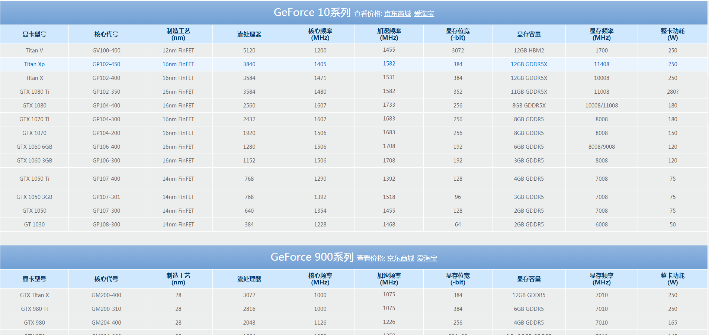Screen dimensions: 709x335
Task: Click the 6008 memory frequency value
Action: click(601, 225)
